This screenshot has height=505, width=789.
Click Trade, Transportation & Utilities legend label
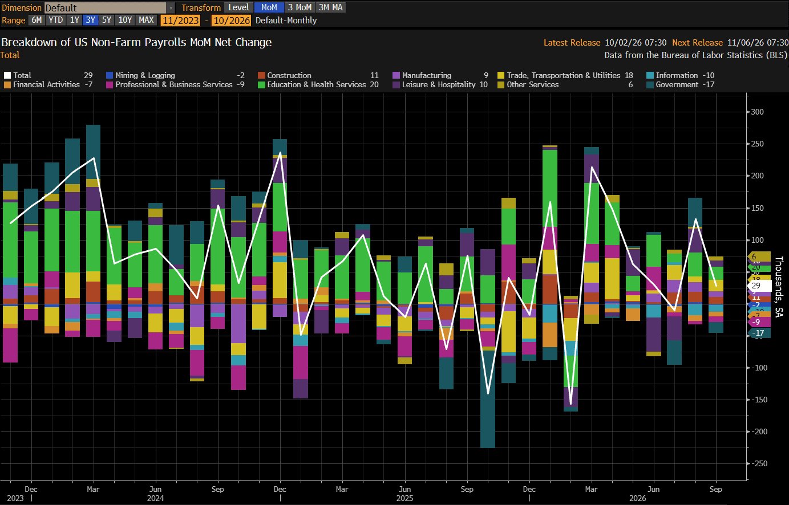(564, 75)
